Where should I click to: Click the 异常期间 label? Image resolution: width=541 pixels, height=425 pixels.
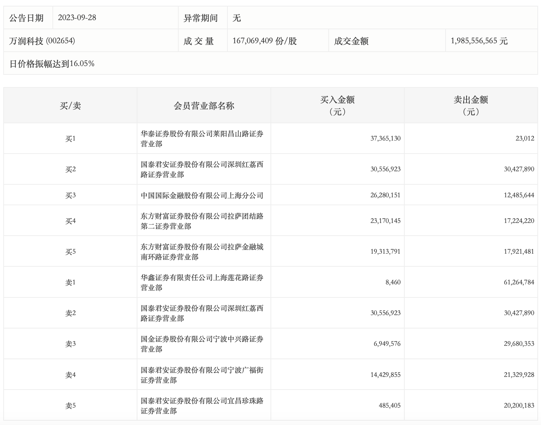[x=201, y=18]
